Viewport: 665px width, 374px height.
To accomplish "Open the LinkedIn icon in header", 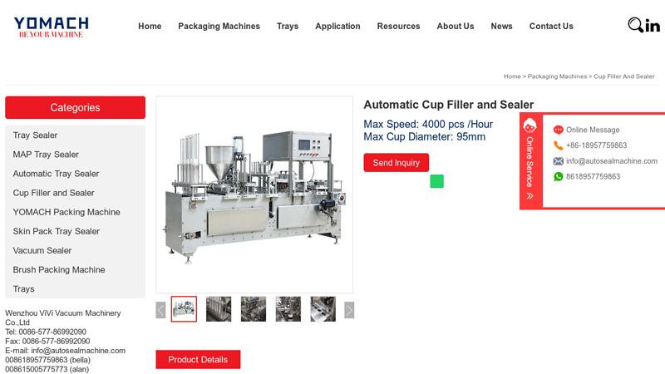I will 653,26.
